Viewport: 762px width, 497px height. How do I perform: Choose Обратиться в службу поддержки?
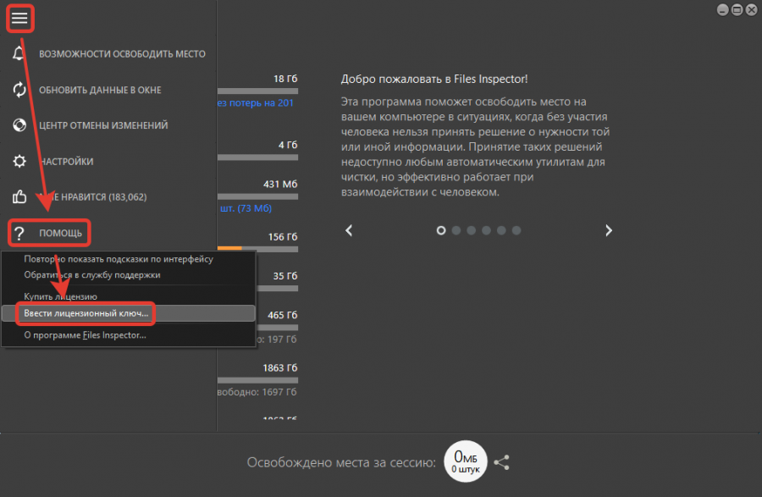tap(91, 275)
